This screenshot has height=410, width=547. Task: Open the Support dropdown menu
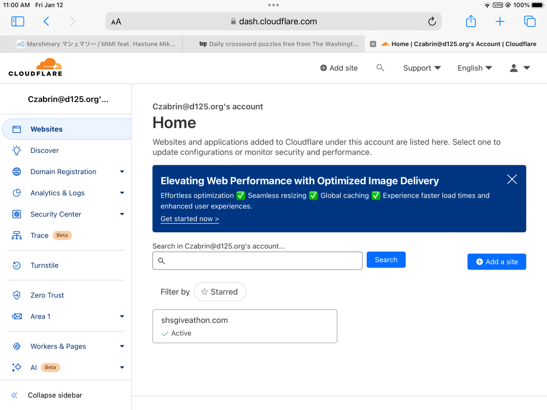[x=422, y=68]
